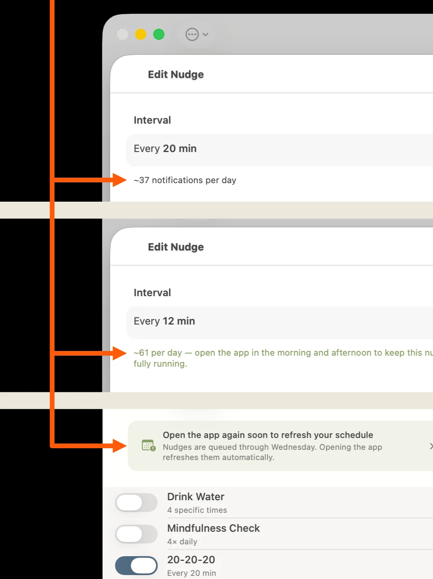The width and height of the screenshot is (433, 579).
Task: Click the Interval label above Every 12 min
Action: [152, 293]
